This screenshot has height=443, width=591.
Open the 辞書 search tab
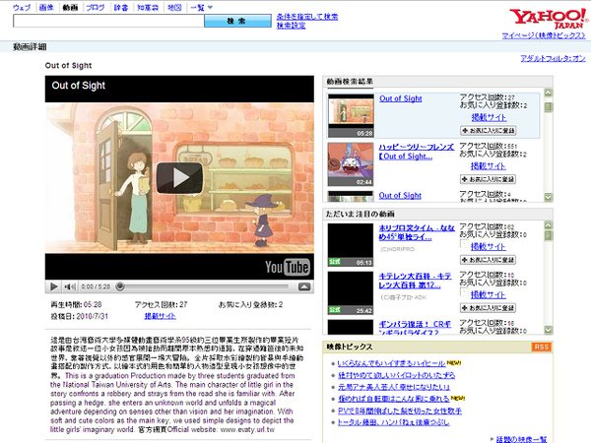coord(121,7)
